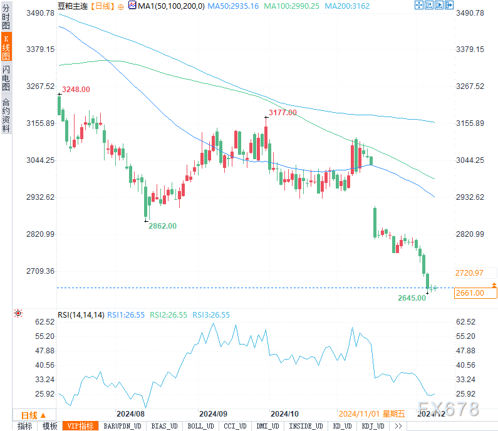Select the BOLL_UD indicator
Image resolution: width=498 pixels, height=431 pixels.
click(x=200, y=426)
